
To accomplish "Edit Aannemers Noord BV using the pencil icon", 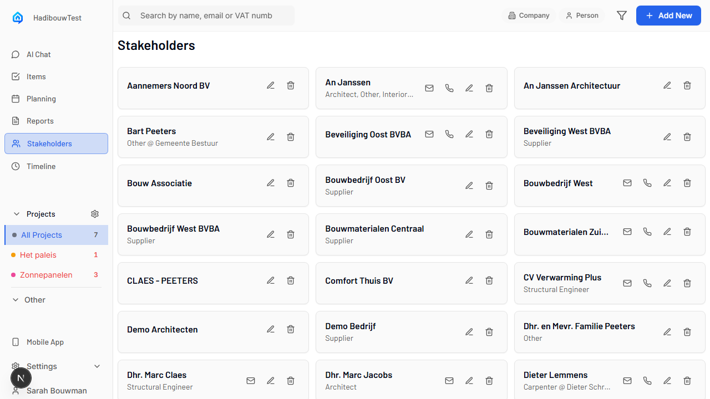I will pyautogui.click(x=271, y=85).
